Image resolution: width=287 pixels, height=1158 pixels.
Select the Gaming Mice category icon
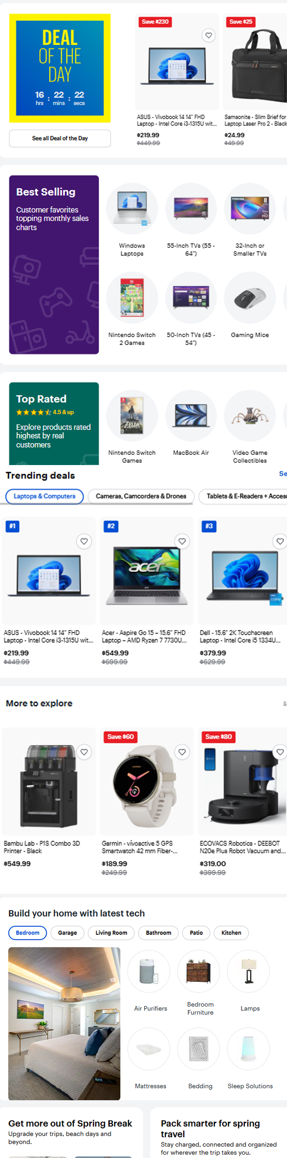tap(250, 298)
